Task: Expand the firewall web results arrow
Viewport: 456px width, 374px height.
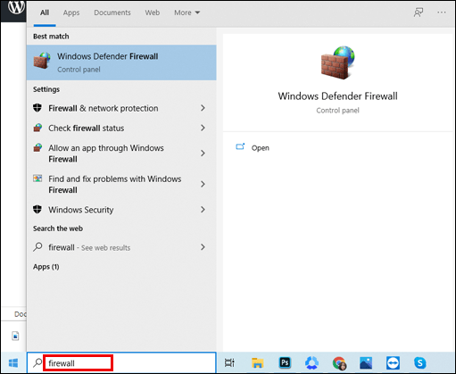Action: [203, 247]
